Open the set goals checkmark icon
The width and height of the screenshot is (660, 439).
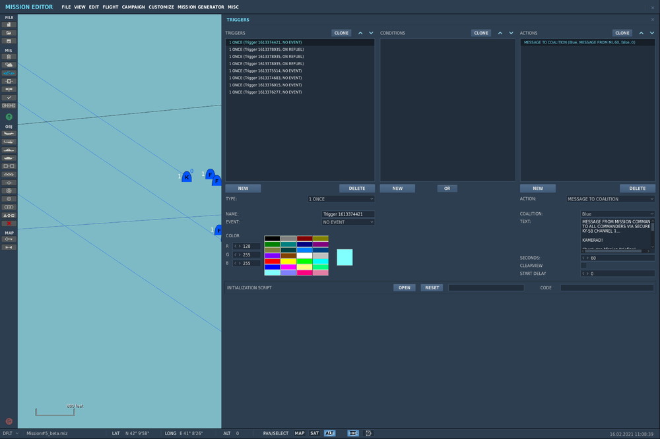9,98
